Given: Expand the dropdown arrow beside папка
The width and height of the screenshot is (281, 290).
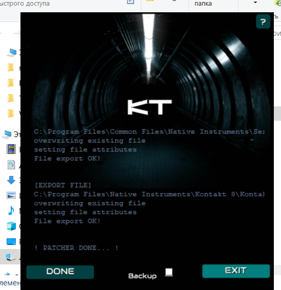Looking at the screenshot, I should pos(255,3).
